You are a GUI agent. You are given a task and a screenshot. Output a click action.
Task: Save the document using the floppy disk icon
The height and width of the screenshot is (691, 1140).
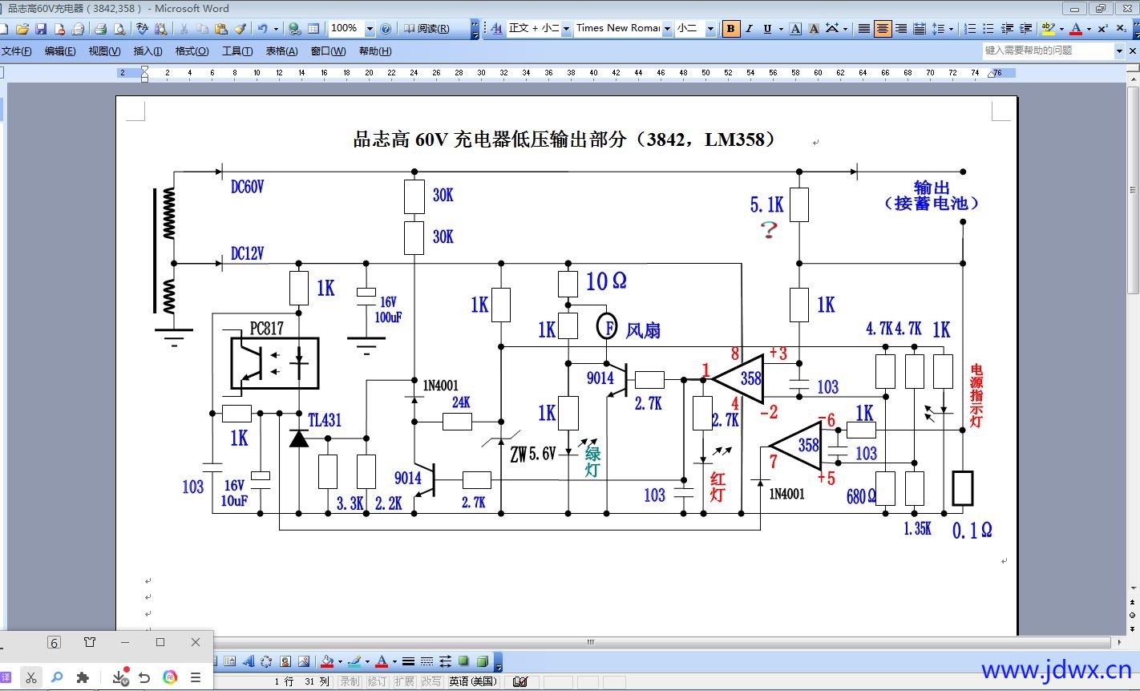coord(41,29)
